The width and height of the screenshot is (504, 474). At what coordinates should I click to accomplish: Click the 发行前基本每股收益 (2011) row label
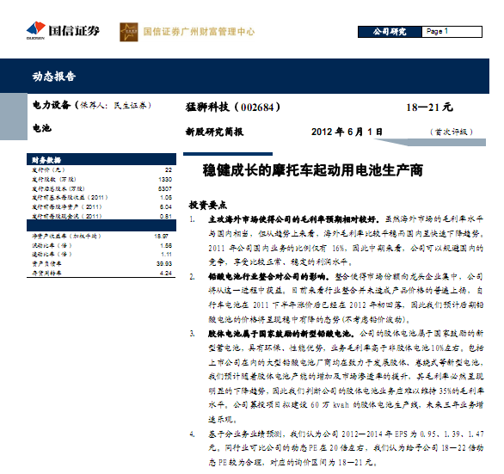click(x=70, y=198)
